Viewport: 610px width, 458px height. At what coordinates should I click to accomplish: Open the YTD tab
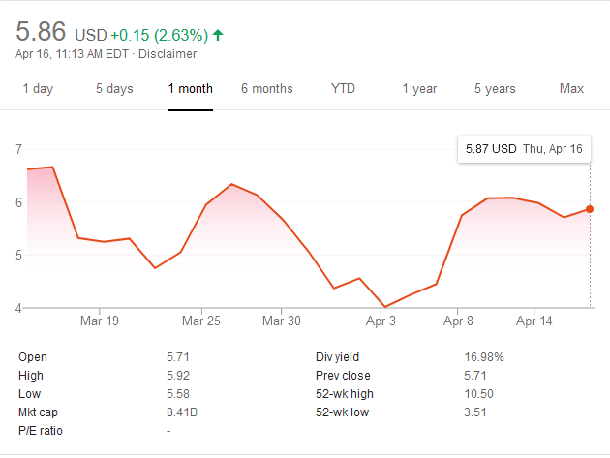[x=343, y=89]
